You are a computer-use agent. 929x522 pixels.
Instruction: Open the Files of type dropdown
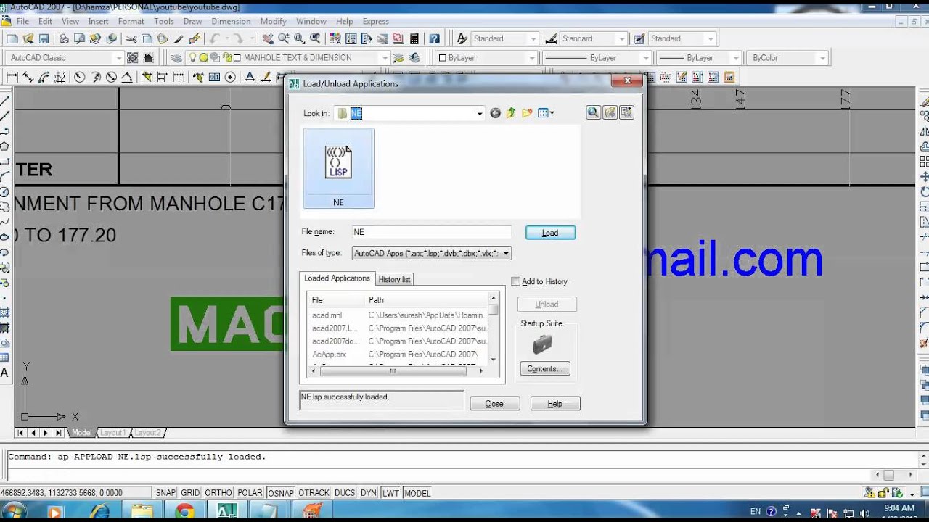tap(506, 253)
